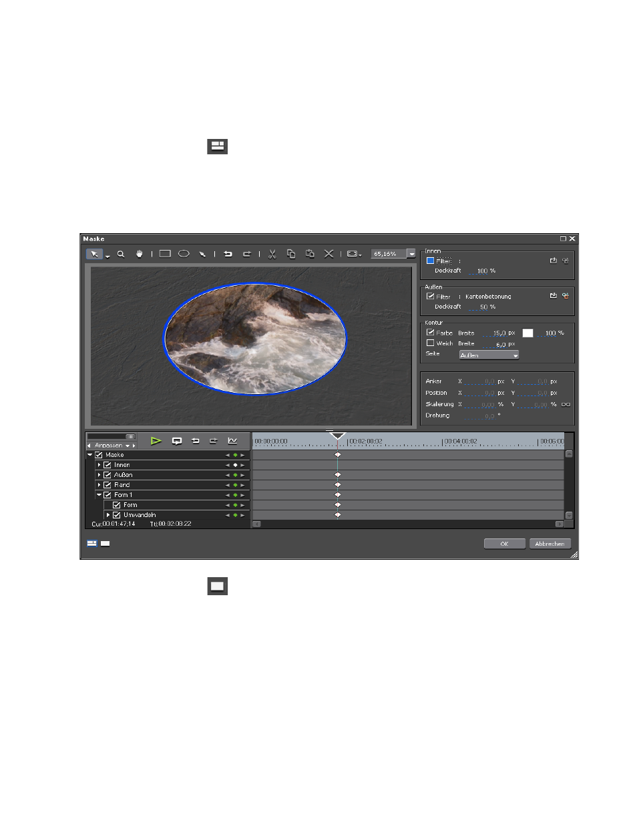Switch to the split layout view icon
This screenshot has width=637, height=825.
pyautogui.click(x=92, y=544)
